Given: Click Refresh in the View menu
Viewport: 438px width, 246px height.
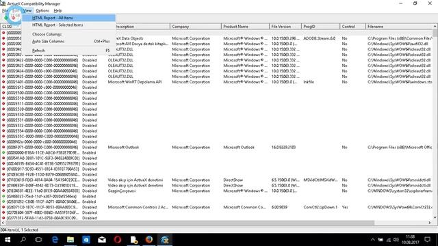Looking at the screenshot, I should pyautogui.click(x=68, y=51).
